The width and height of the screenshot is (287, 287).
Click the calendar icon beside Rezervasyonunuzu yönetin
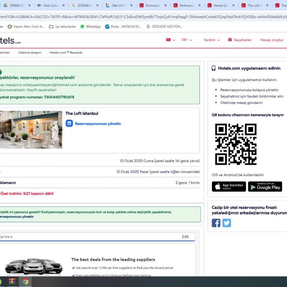tap(69, 123)
